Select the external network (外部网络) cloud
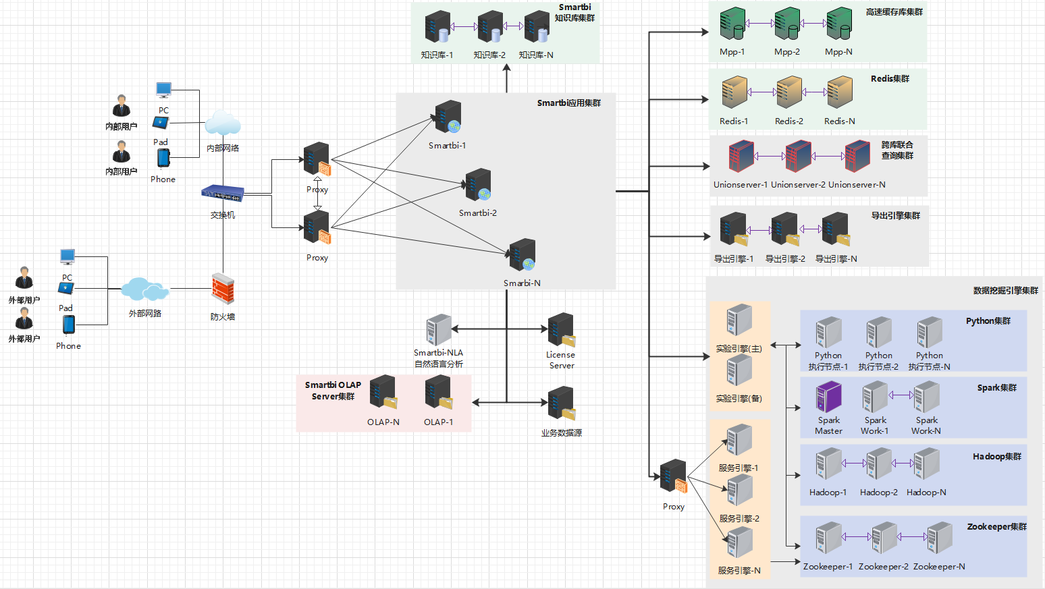1045x589 pixels. coord(144,289)
